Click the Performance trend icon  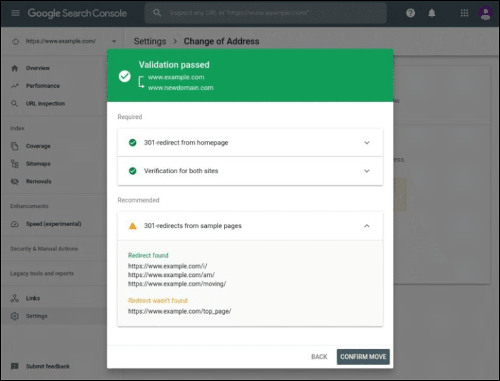click(15, 86)
